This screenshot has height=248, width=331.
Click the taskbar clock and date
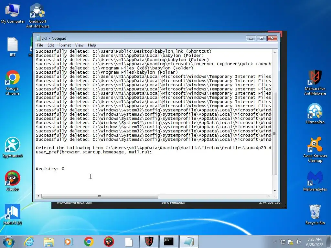tap(315, 242)
